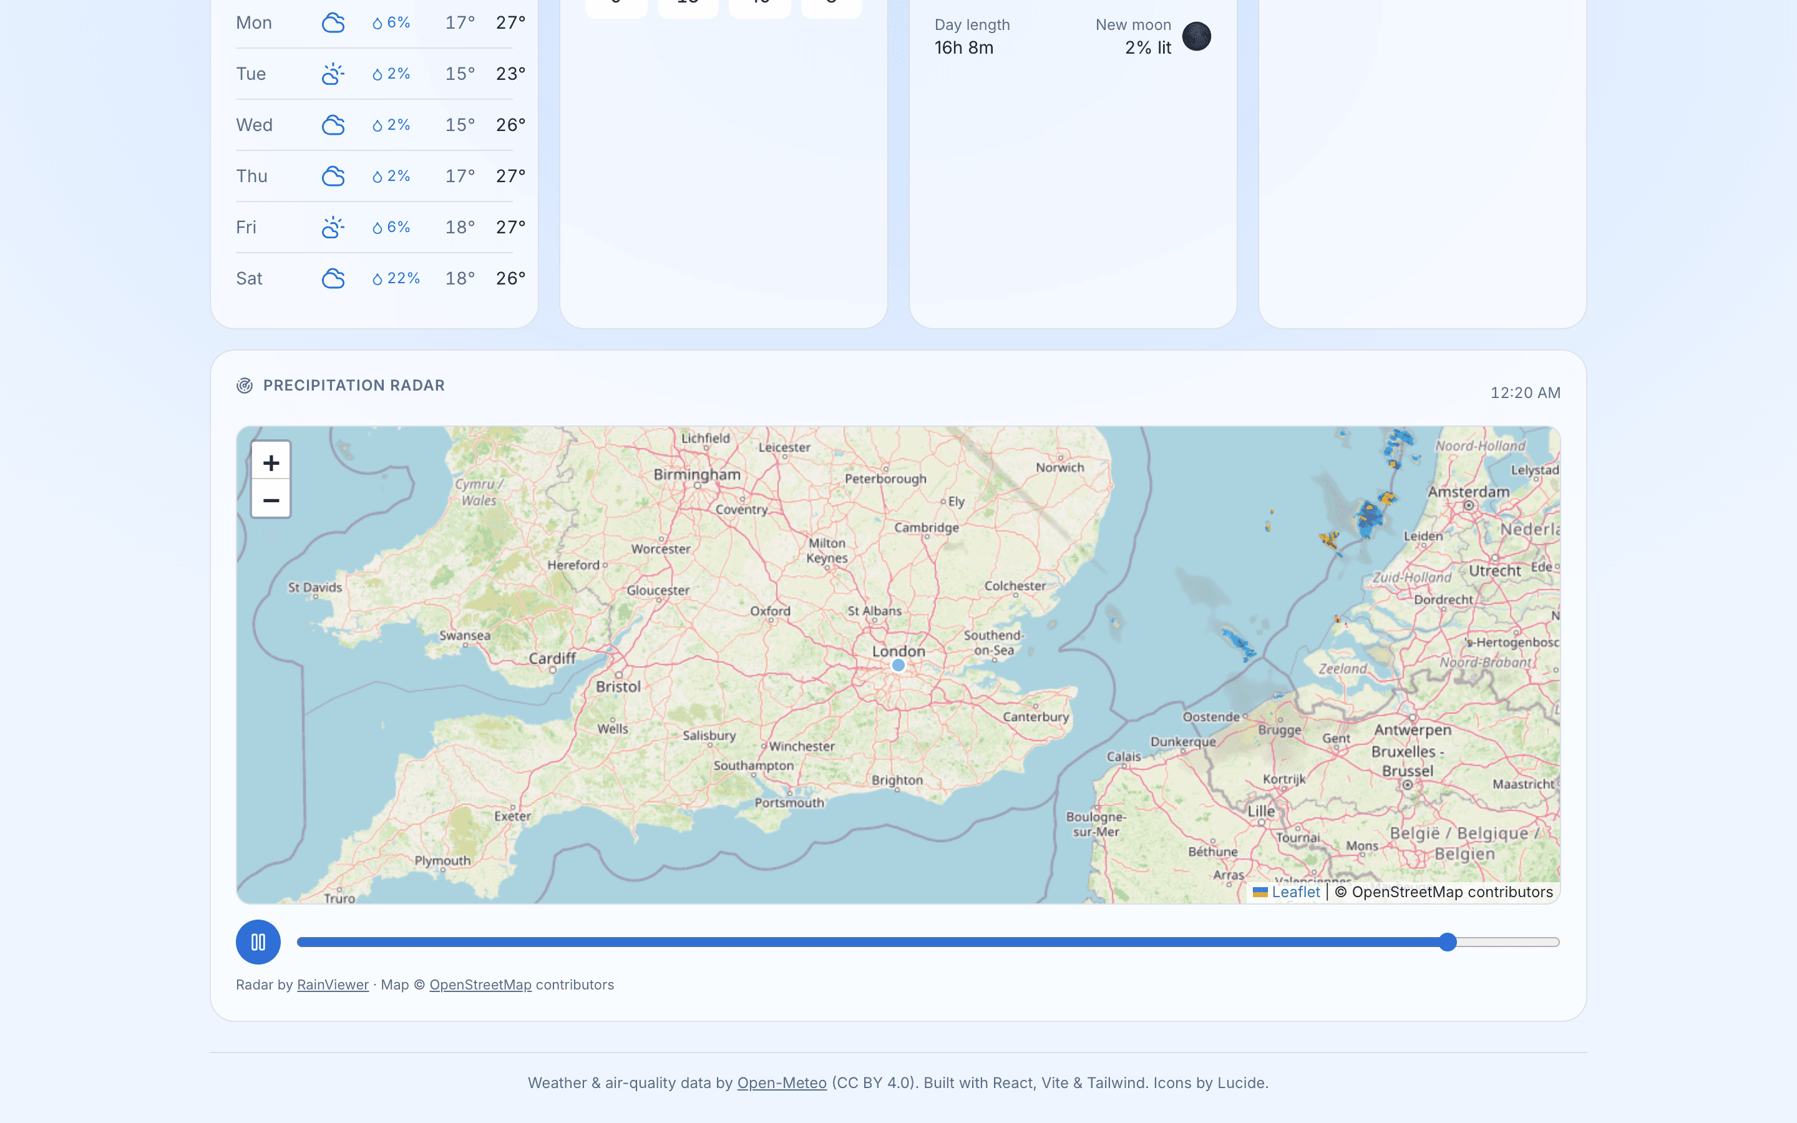Click Monday's 6% precipitation droplet
Screen dimensions: 1797x1123
(x=377, y=23)
